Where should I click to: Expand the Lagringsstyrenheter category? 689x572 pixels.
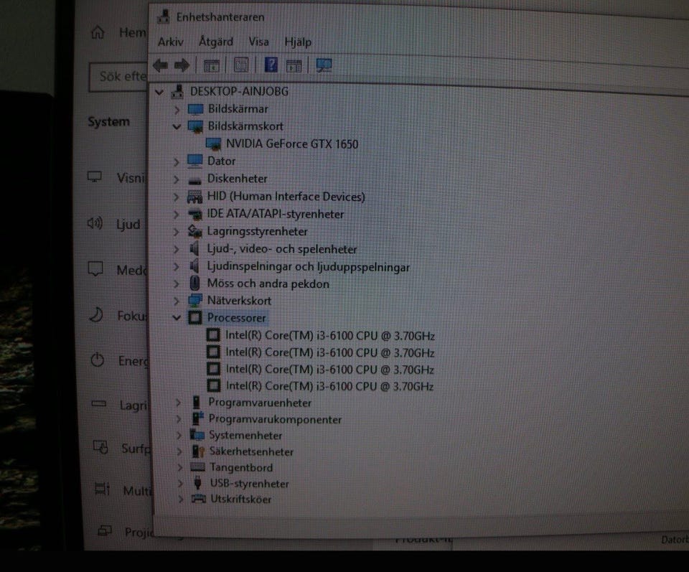pyautogui.click(x=176, y=232)
